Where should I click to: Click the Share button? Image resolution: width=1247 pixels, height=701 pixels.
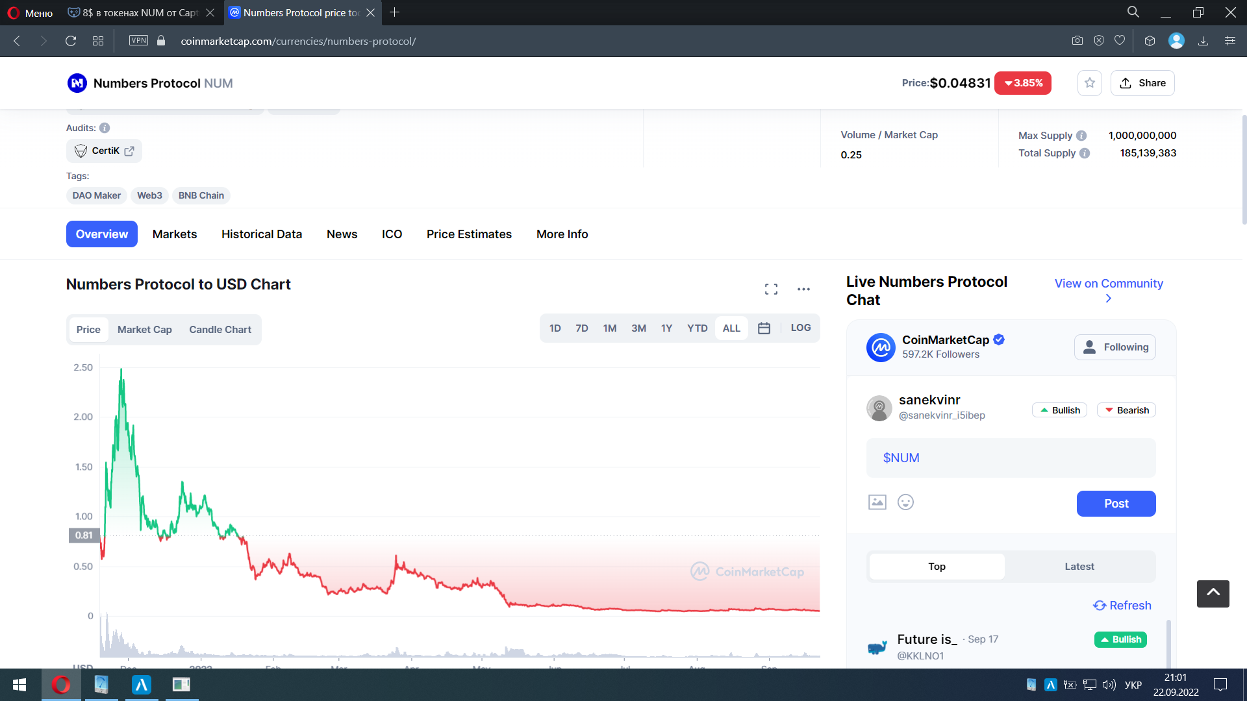[1142, 83]
